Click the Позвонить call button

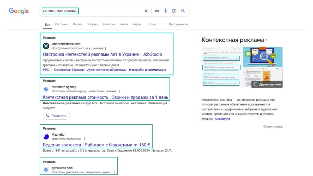(56, 116)
